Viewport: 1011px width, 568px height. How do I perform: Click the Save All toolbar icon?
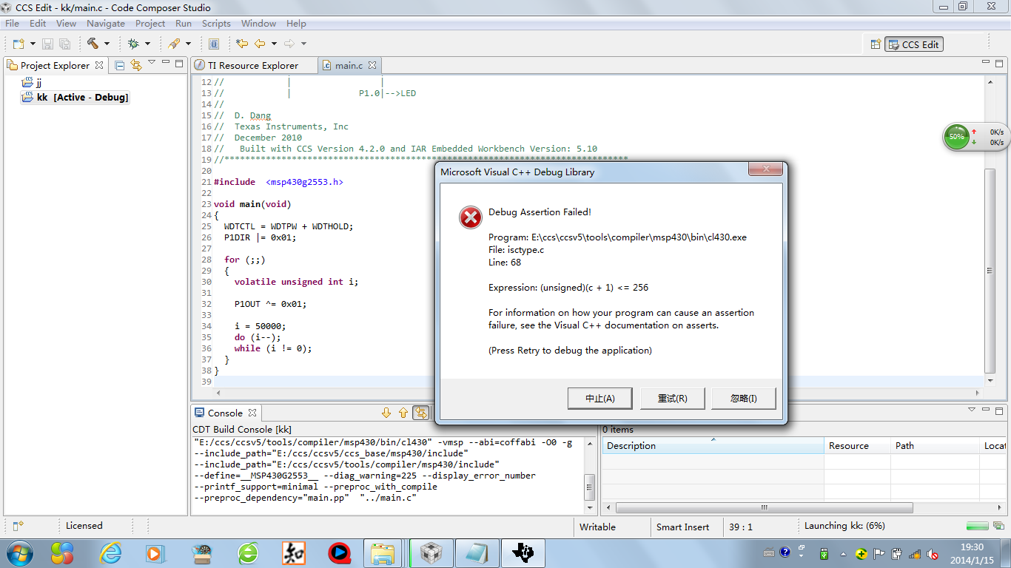coord(65,44)
